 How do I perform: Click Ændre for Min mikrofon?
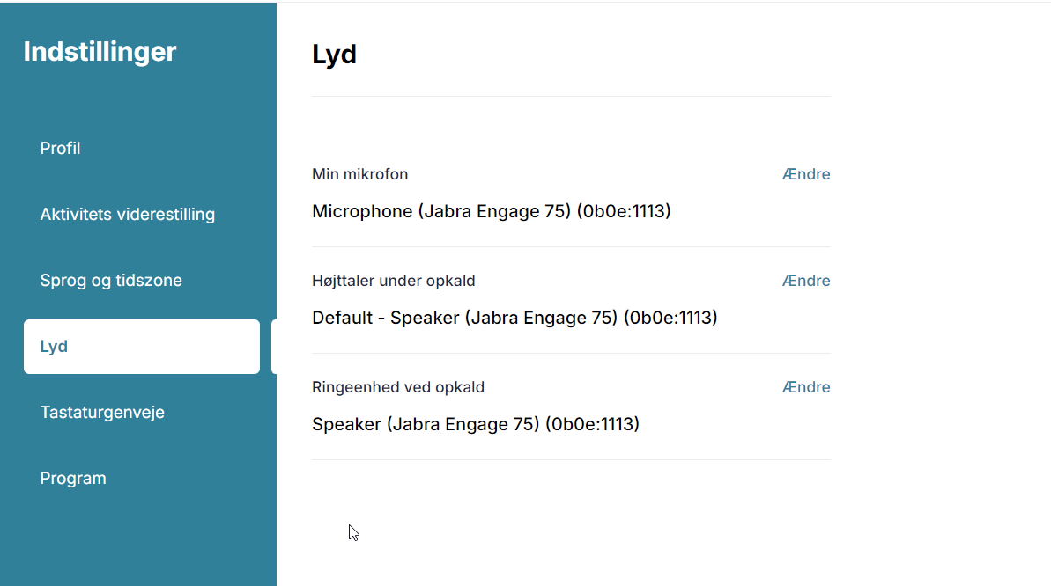806,174
